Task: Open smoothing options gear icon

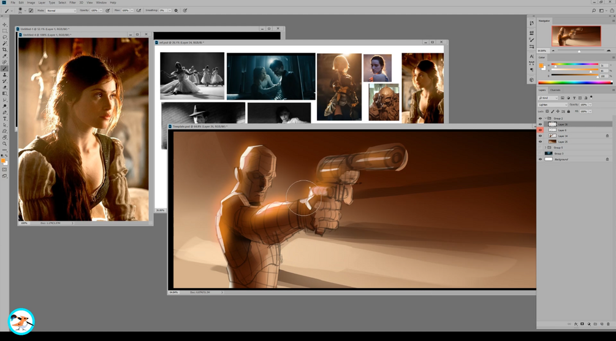Action: pyautogui.click(x=176, y=10)
